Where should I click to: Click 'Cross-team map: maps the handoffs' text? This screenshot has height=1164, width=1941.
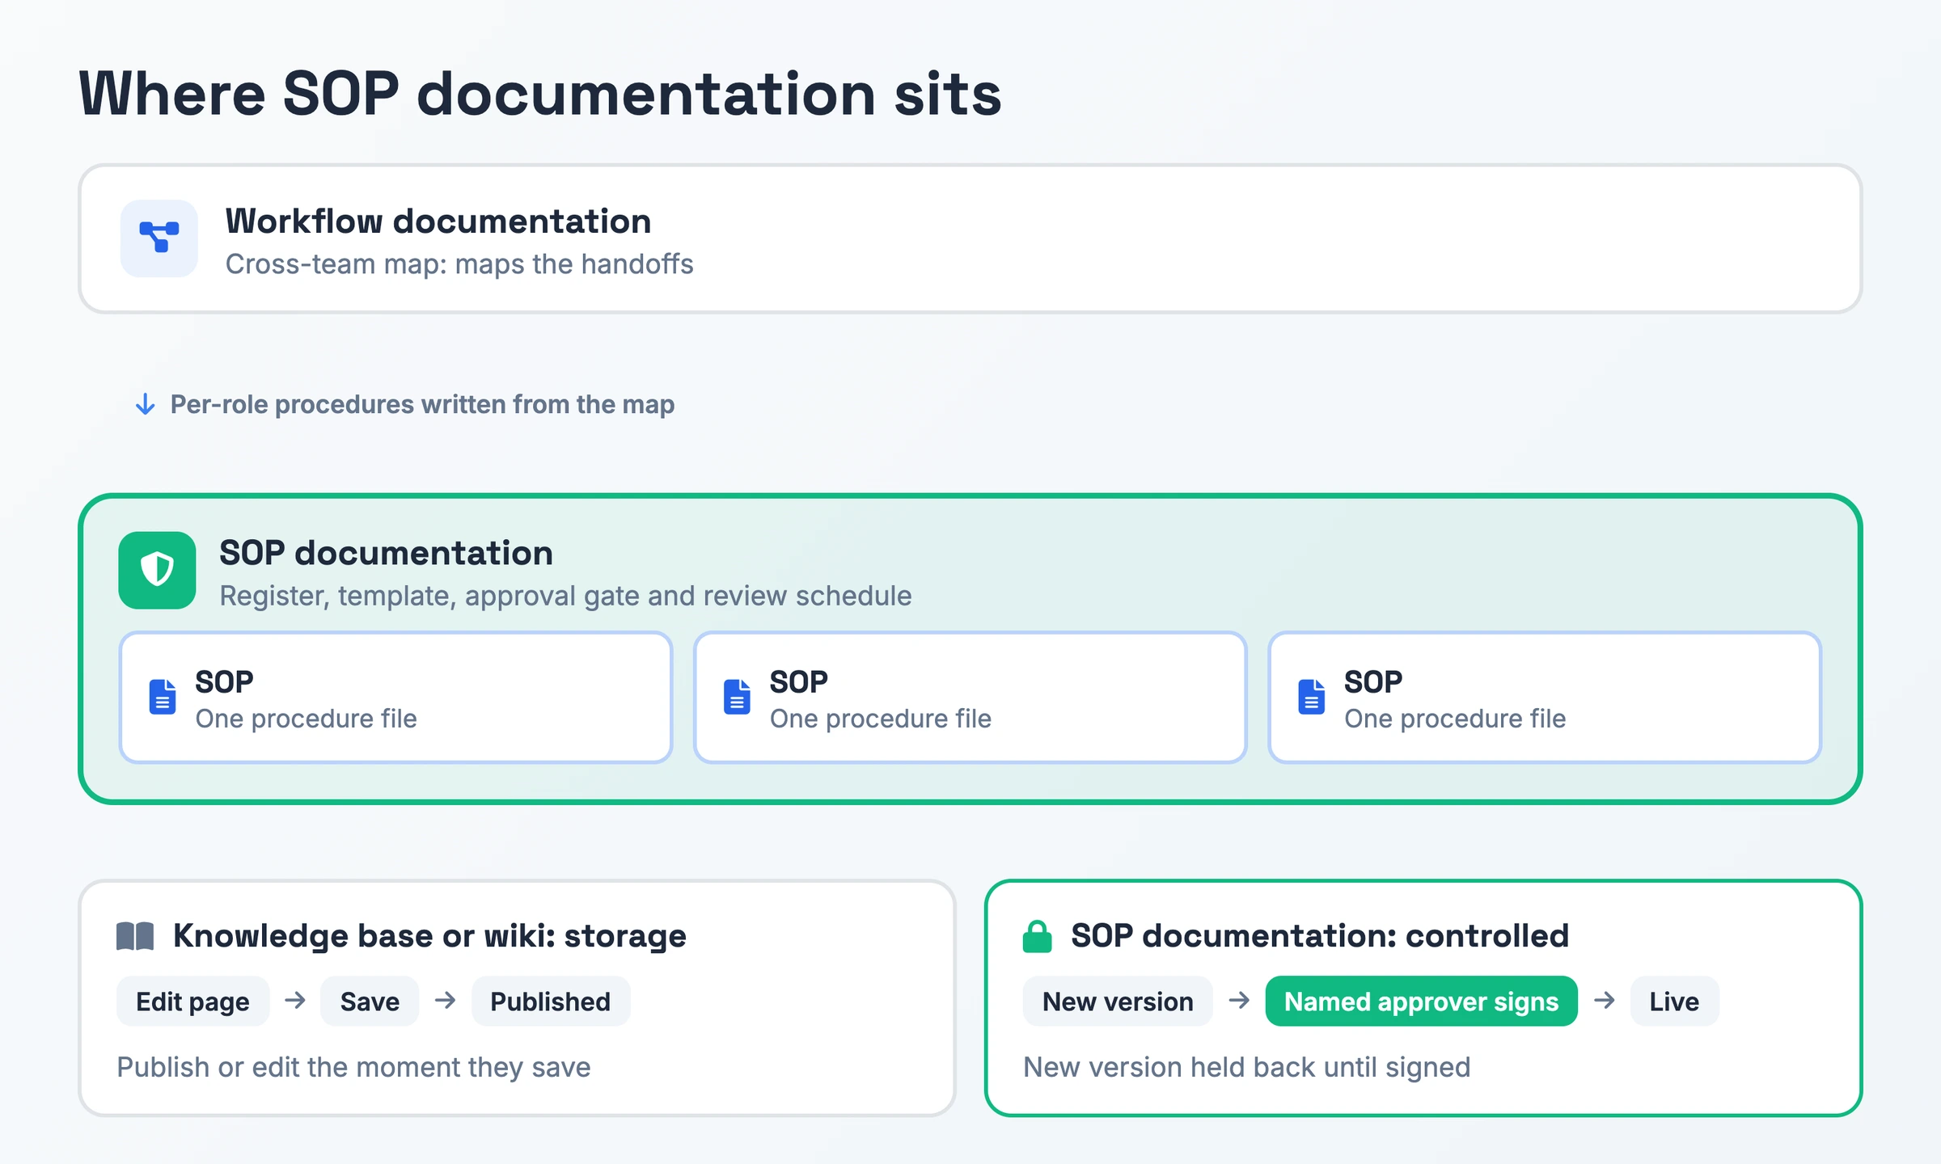pos(459,264)
